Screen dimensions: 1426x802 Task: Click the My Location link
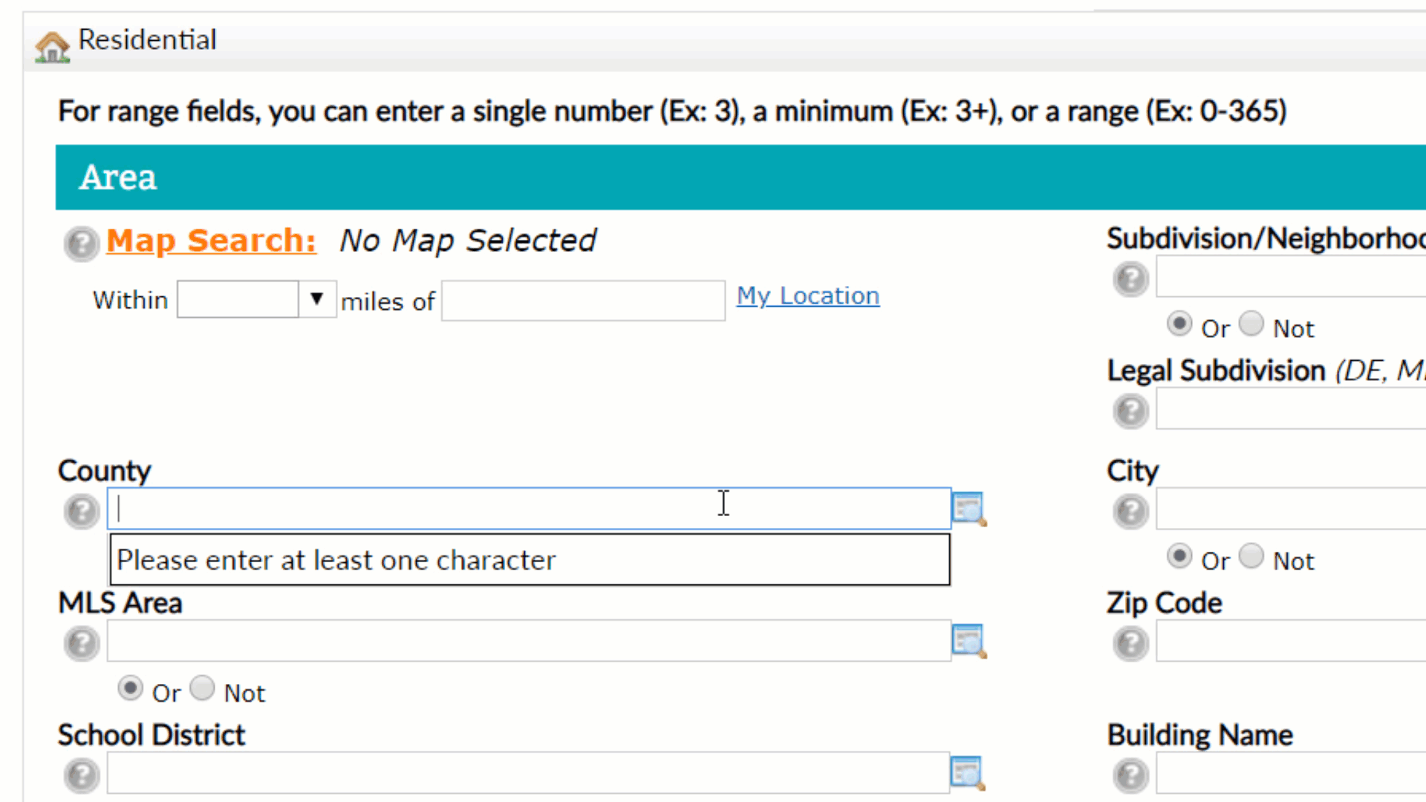click(x=807, y=296)
